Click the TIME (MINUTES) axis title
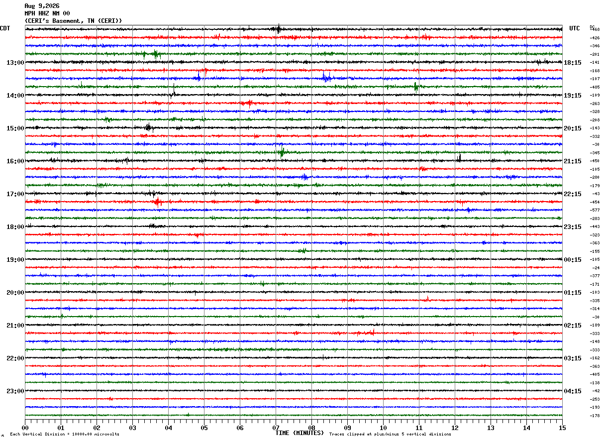 click(300, 433)
